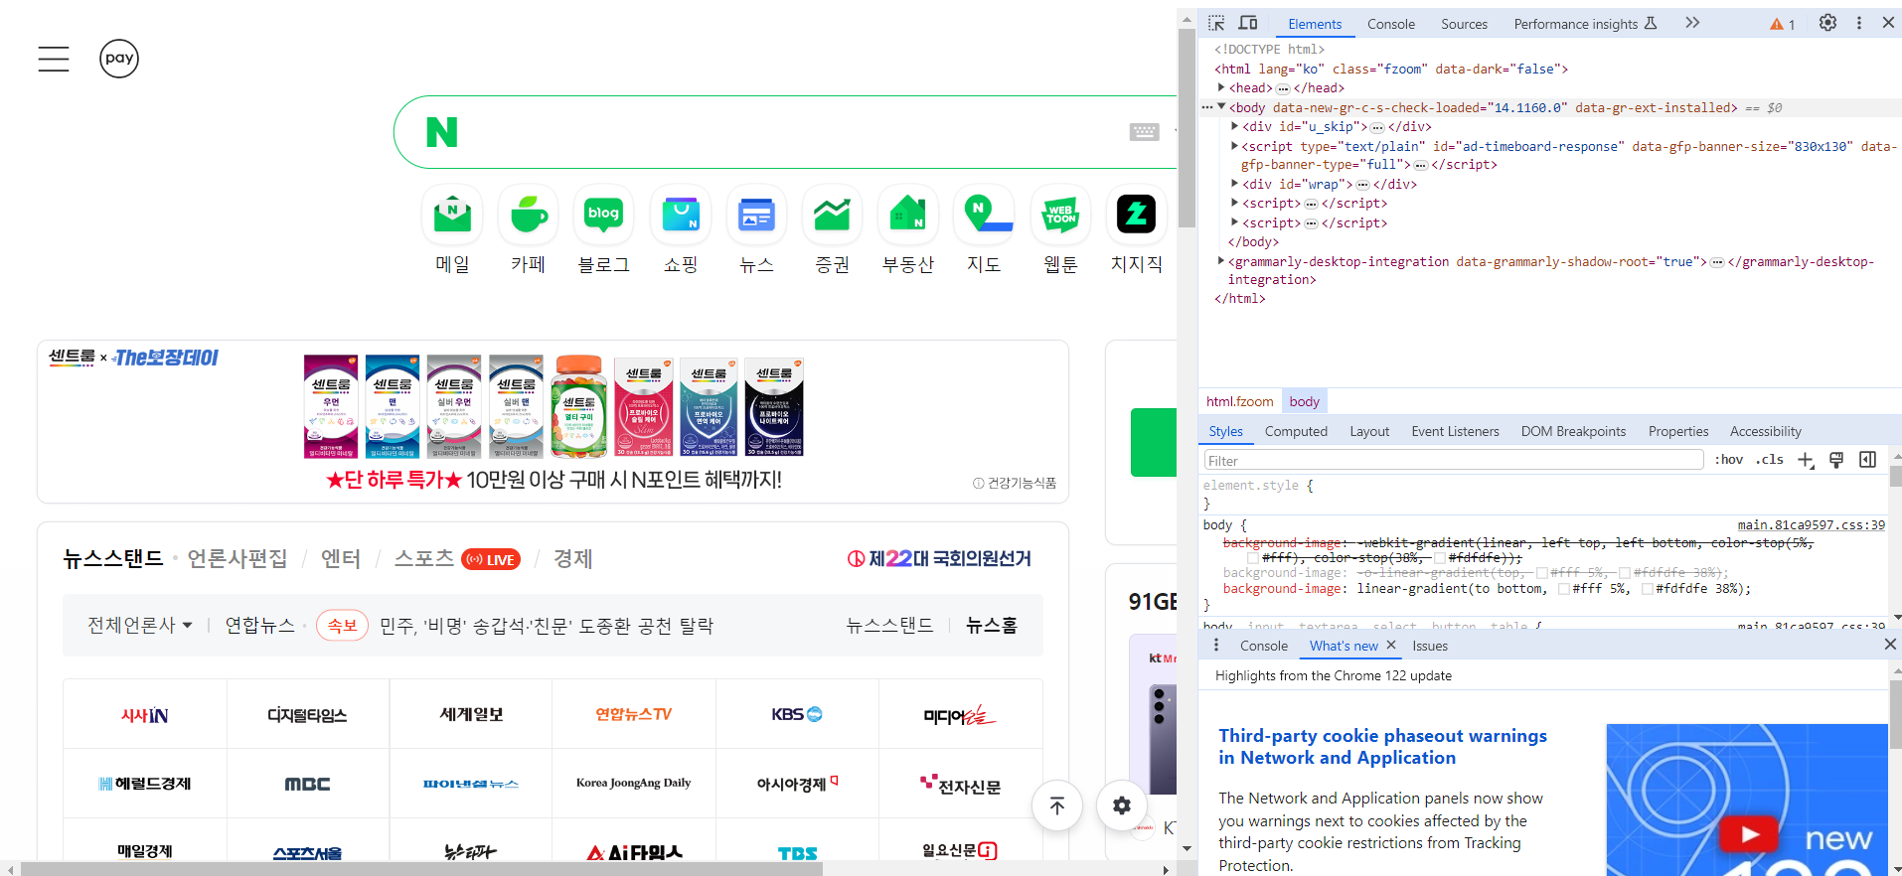Viewport: 1902px width, 876px height.
Task: Toggle the :hov element state option
Action: pyautogui.click(x=1729, y=460)
